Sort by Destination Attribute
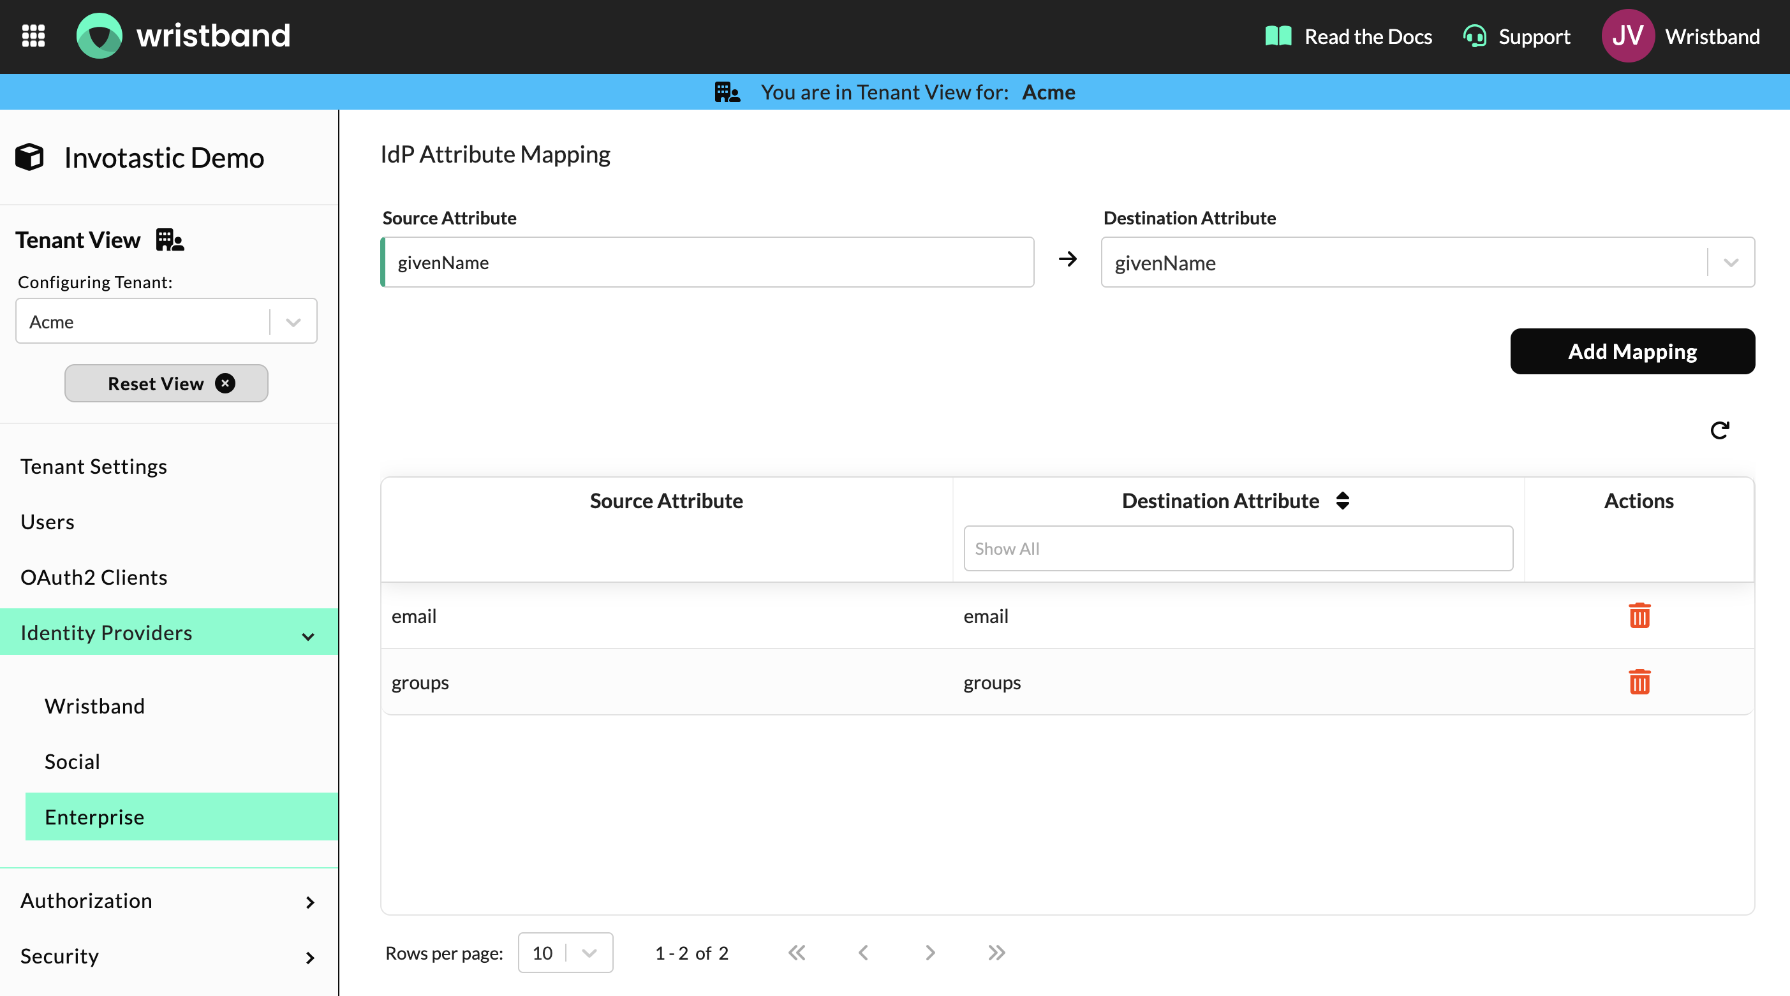 (x=1342, y=501)
